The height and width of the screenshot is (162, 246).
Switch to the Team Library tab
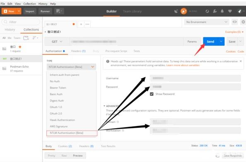(x=132, y=11)
